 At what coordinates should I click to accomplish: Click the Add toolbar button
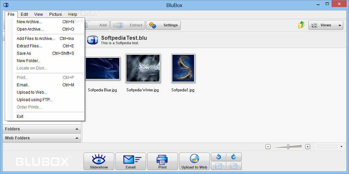[x=97, y=25]
